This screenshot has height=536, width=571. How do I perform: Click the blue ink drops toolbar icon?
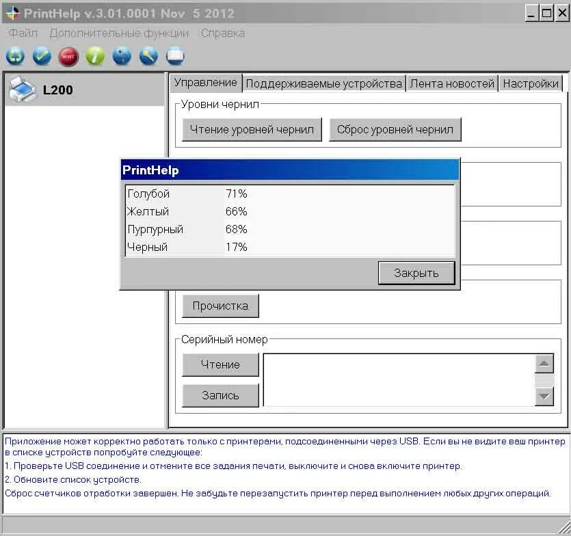[x=122, y=57]
